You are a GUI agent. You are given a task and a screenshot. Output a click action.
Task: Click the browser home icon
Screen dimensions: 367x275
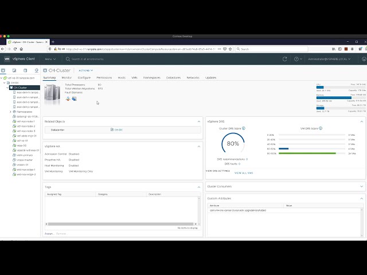[21, 49]
